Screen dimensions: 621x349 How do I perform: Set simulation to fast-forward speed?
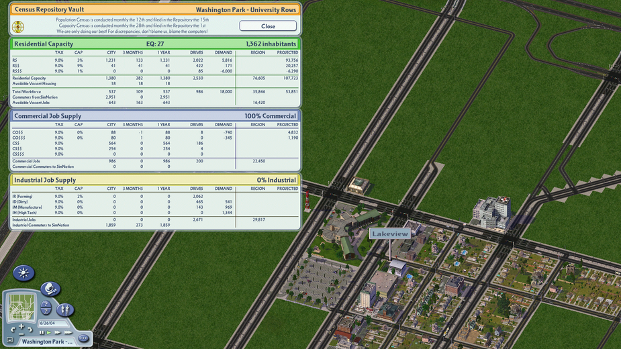coord(58,332)
